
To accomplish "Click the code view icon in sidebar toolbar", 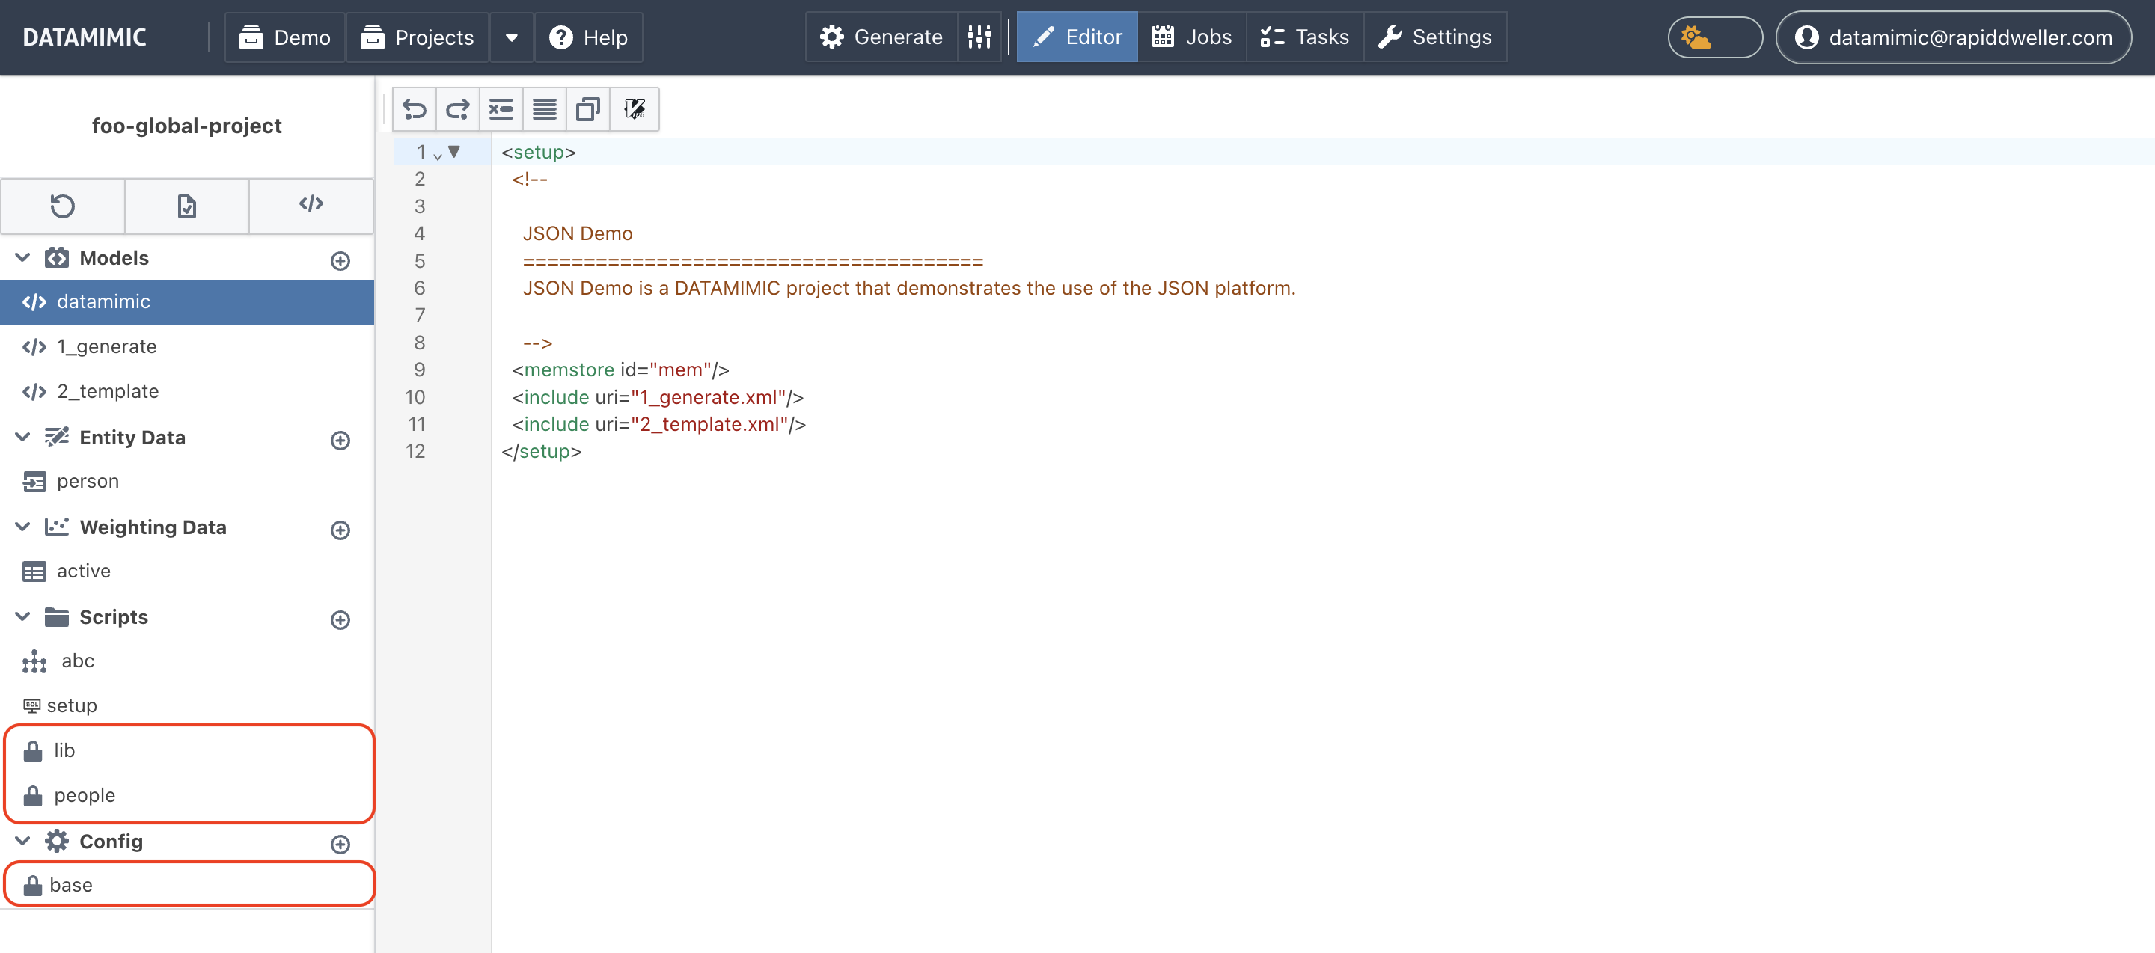I will [311, 206].
